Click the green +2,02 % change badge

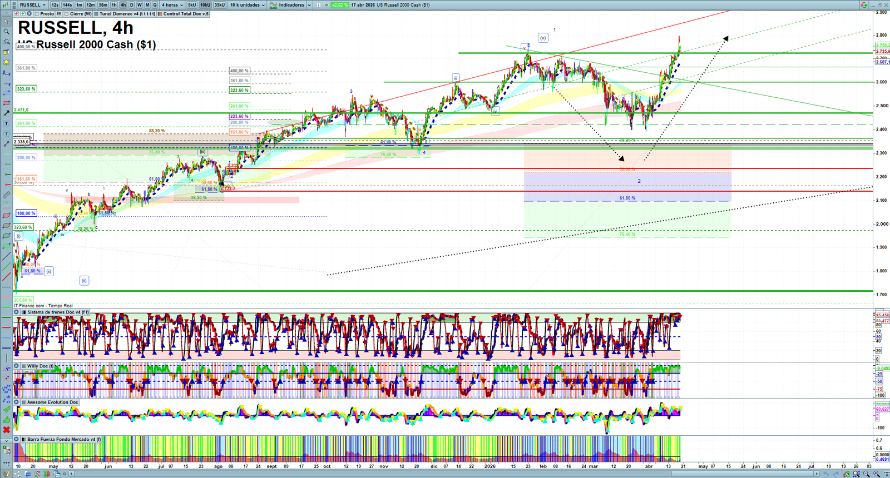click(340, 5)
